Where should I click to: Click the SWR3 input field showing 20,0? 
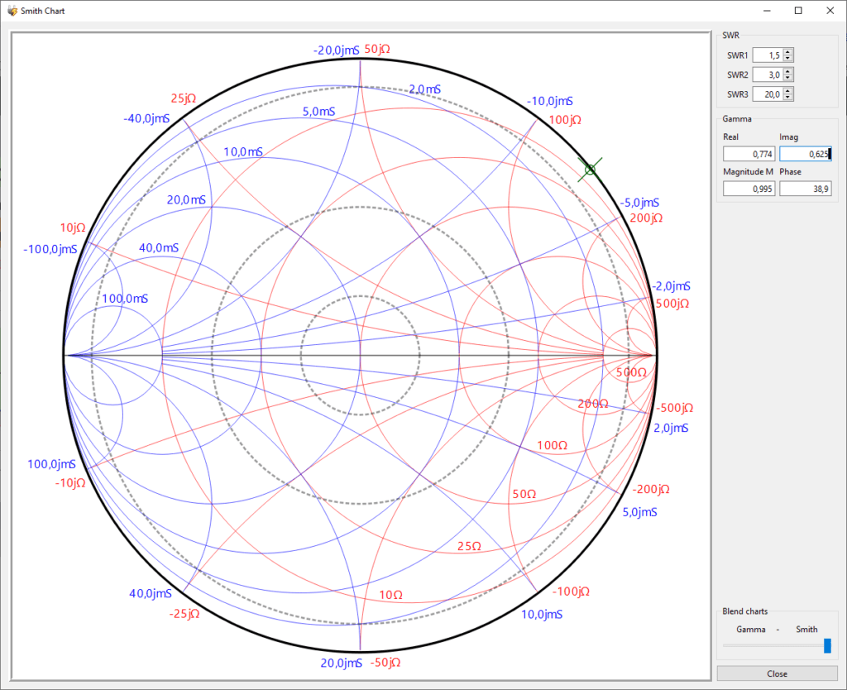[768, 94]
